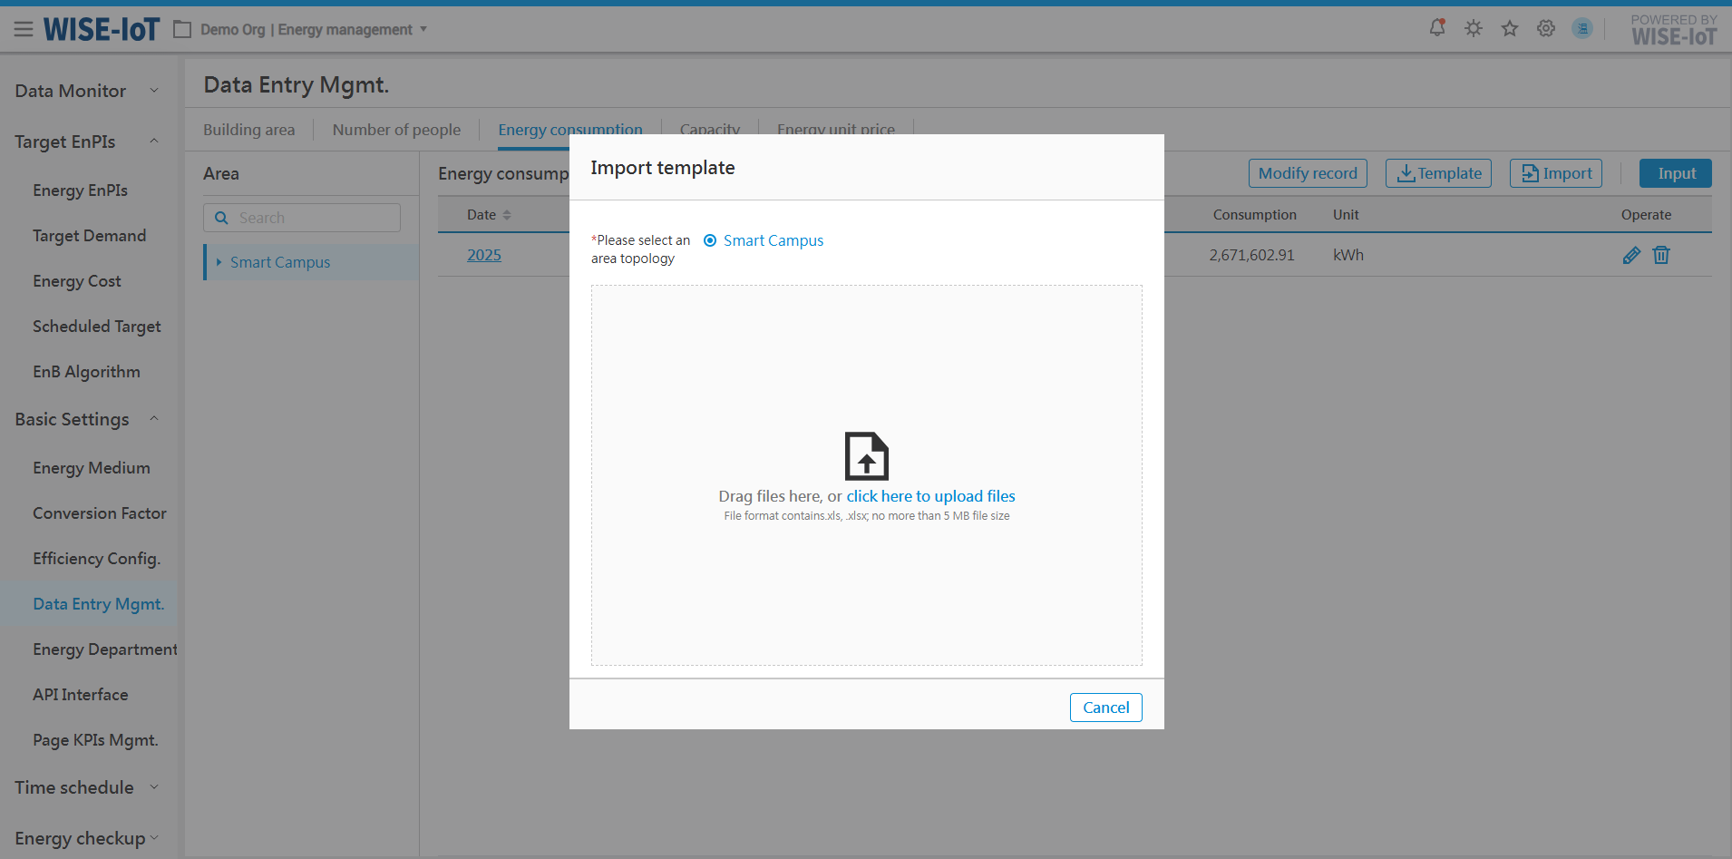1732x859 pixels.
Task: Switch to Number of people tab
Action: click(396, 130)
